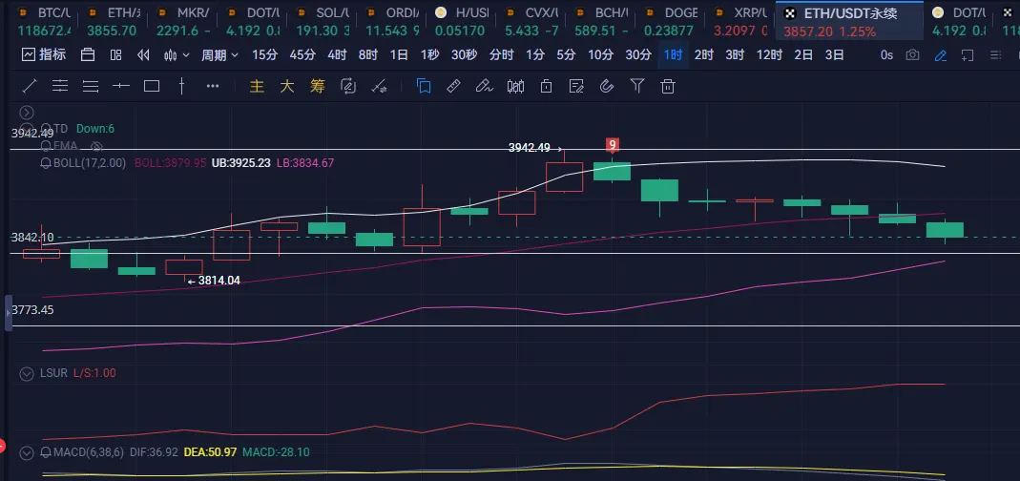Collapse the MACD indicator panel chevron

[27, 452]
